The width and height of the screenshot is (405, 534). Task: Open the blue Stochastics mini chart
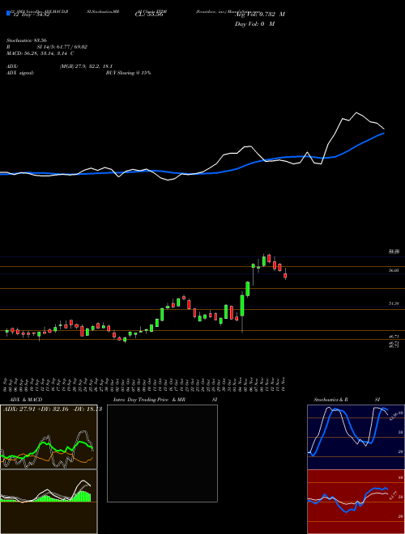click(356, 437)
